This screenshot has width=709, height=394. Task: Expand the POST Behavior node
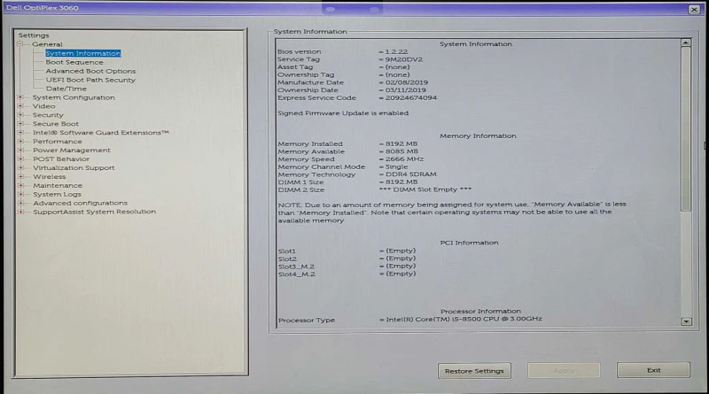point(19,158)
